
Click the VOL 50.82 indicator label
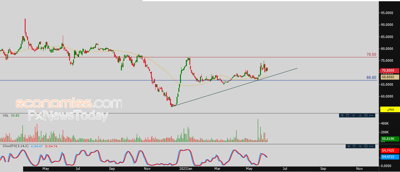coord(11,116)
